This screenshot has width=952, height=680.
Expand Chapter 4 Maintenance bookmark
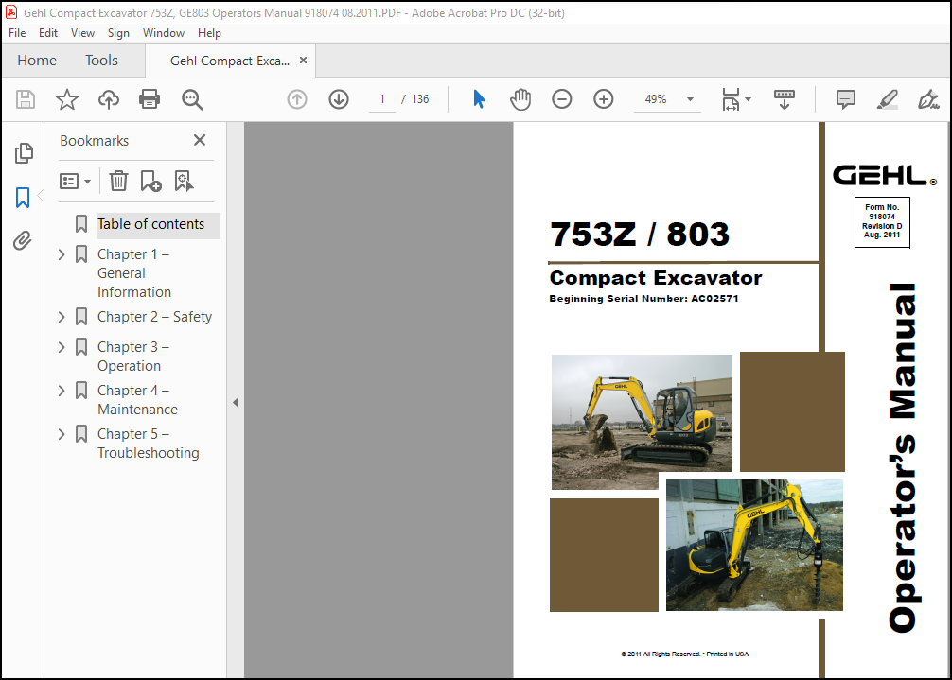click(x=62, y=391)
